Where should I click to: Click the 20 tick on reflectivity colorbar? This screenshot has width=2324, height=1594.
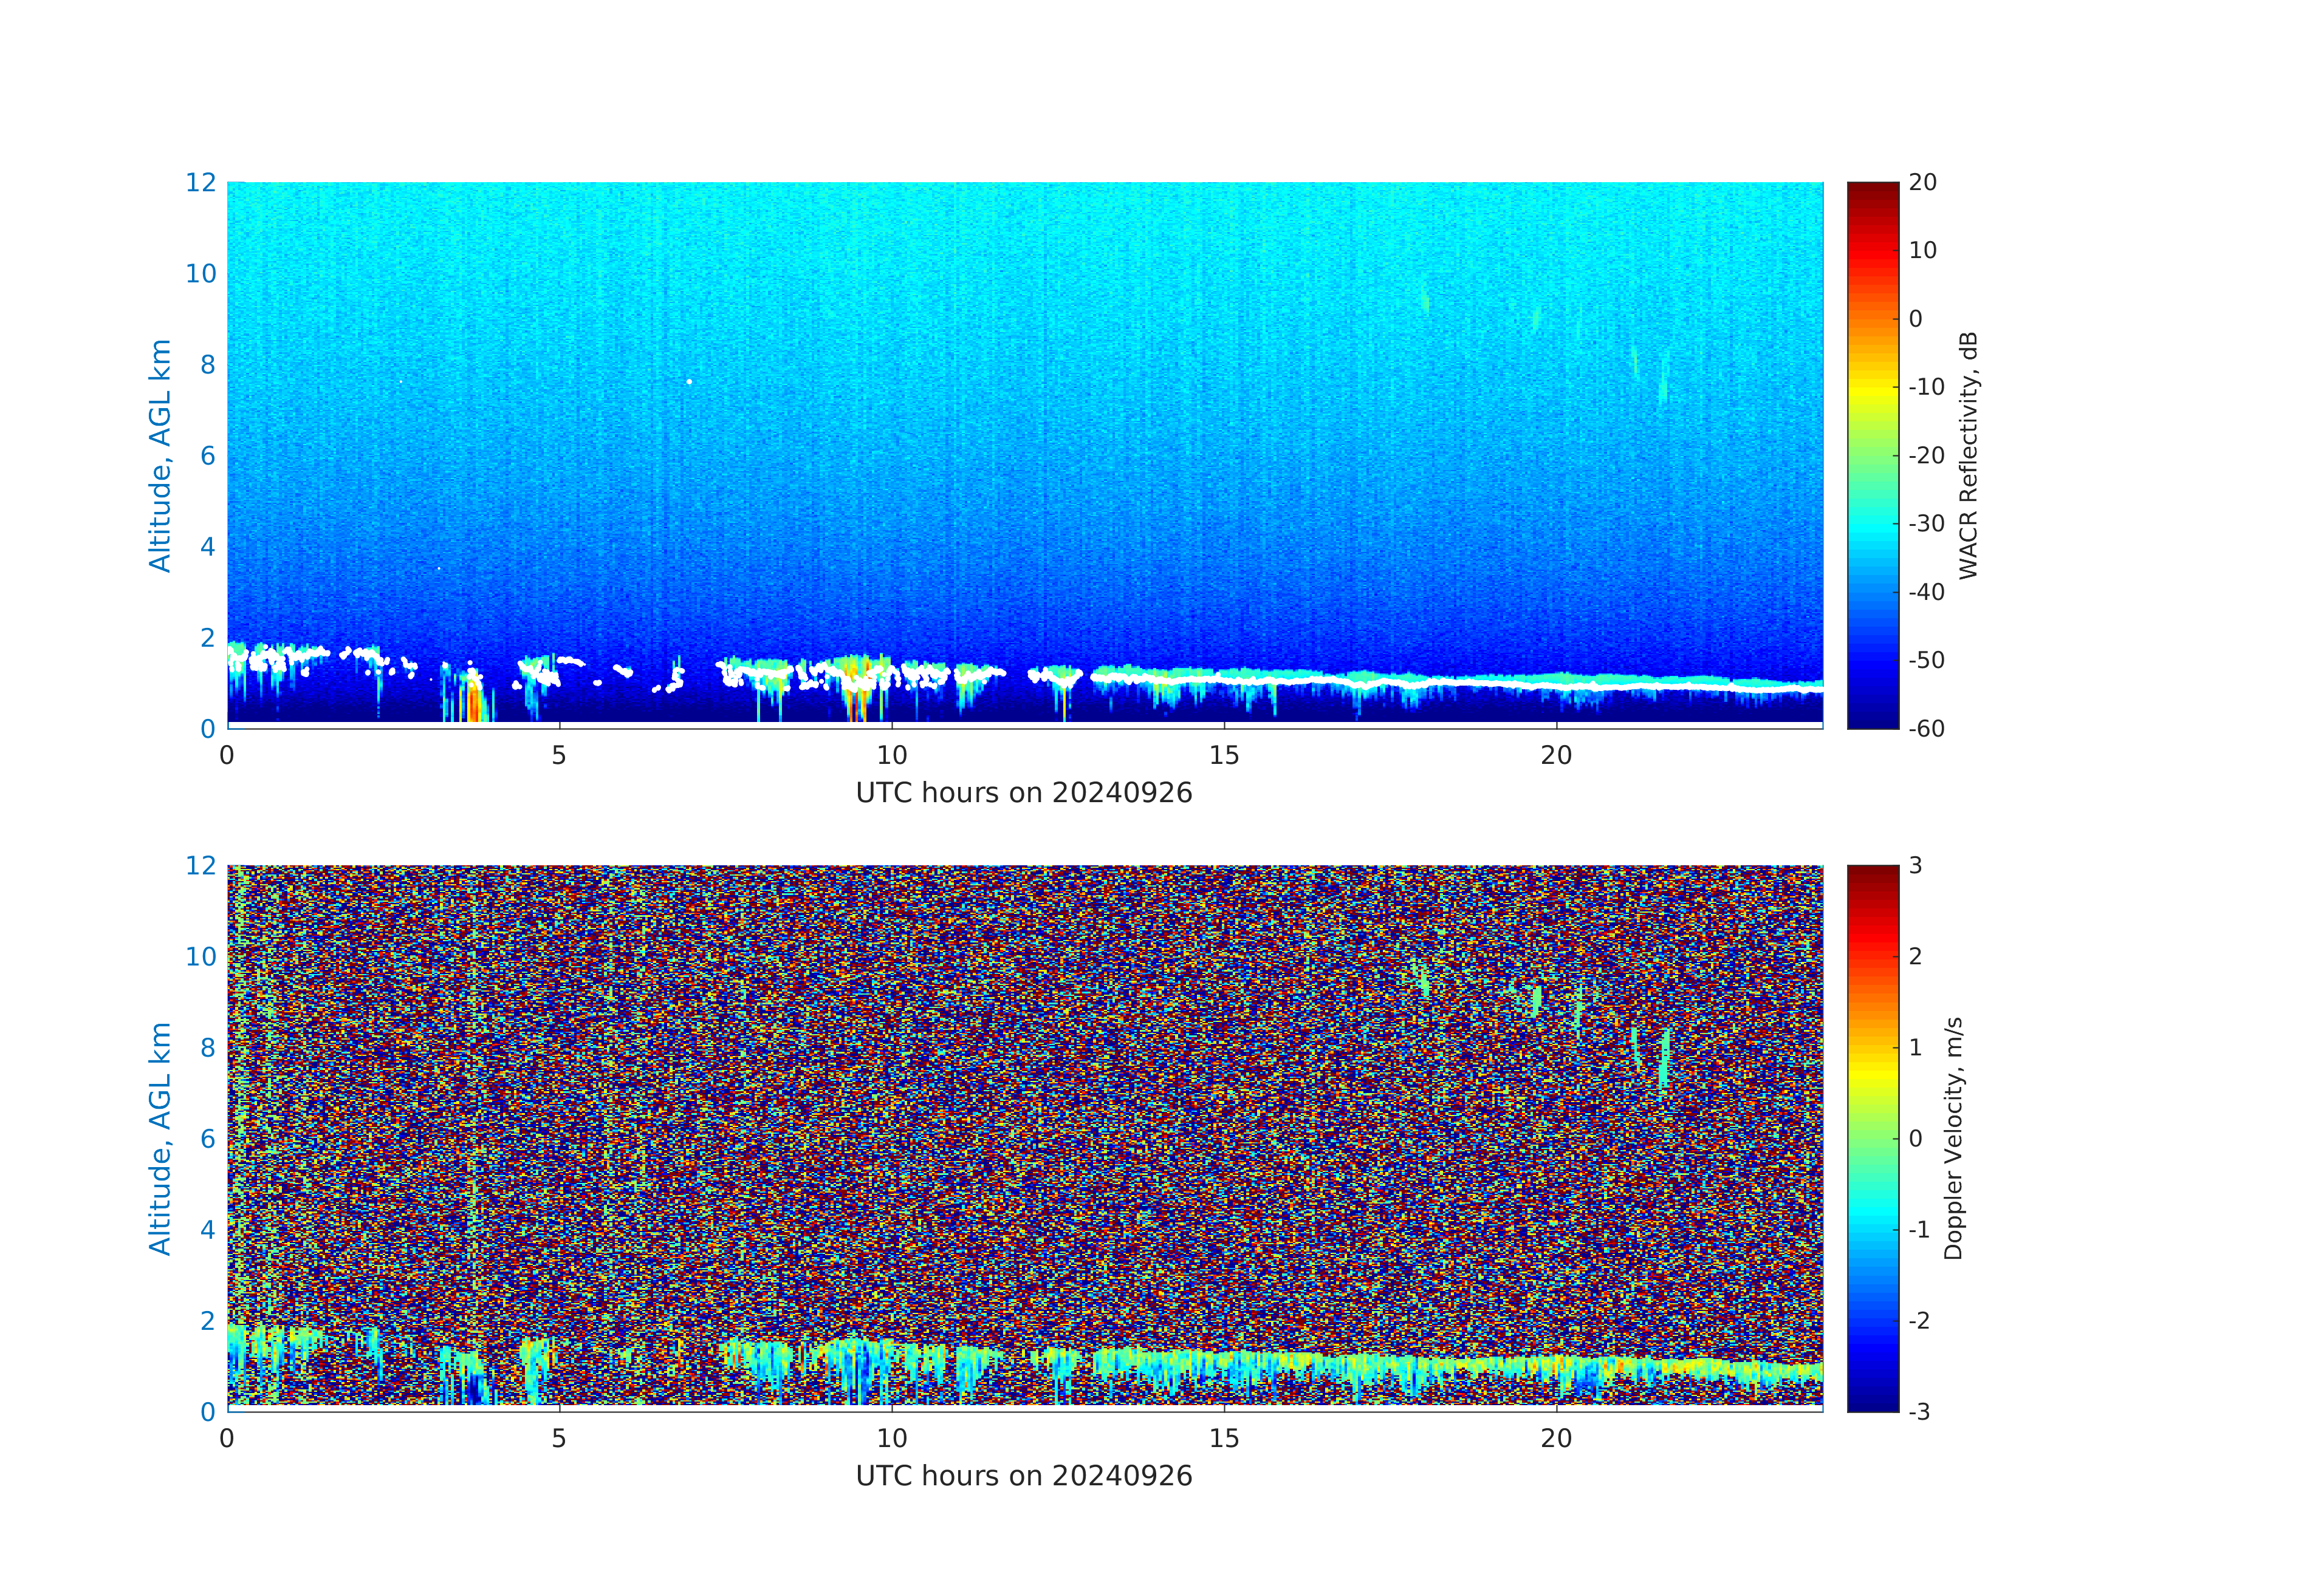(1922, 183)
